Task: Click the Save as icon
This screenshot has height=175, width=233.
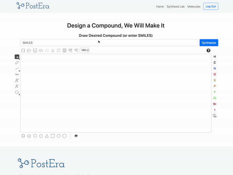Action: [x=35, y=51]
